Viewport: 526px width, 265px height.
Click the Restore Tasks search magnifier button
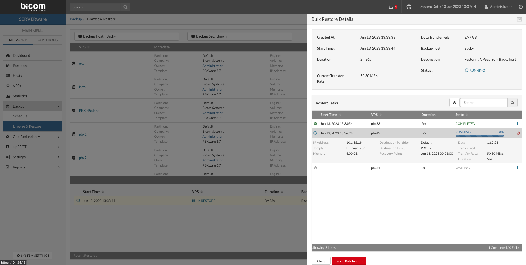[x=512, y=103]
